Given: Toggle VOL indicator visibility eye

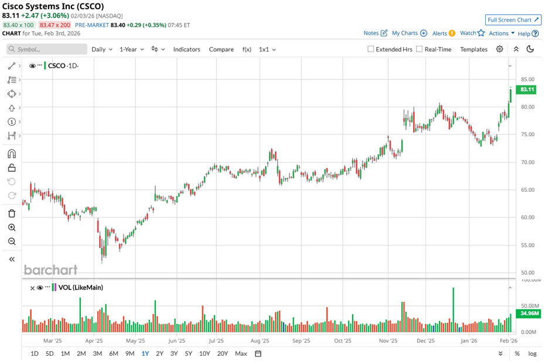Looking at the screenshot, I should (x=40, y=288).
